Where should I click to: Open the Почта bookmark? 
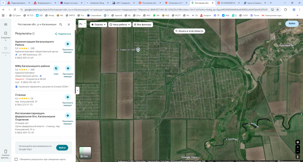pos(255,15)
